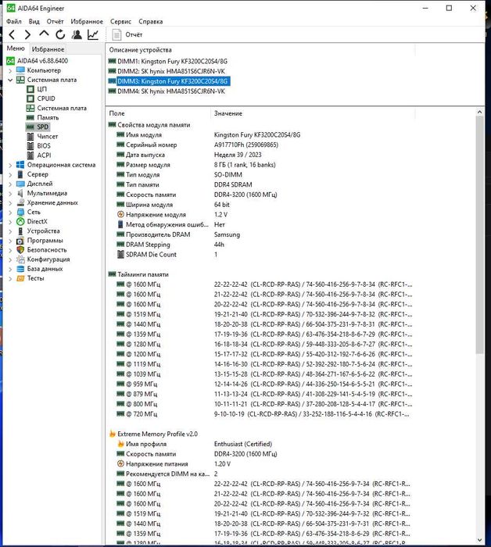
Task: Expand the Компьютер tree node
Action: click(x=10, y=70)
